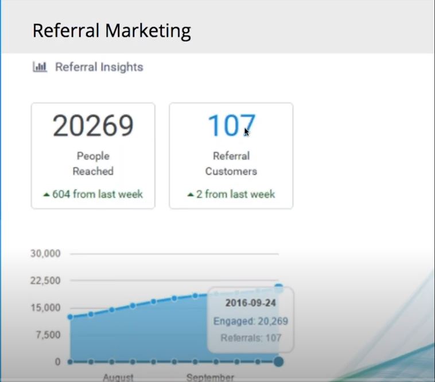Click the blue 107 referral customers number
The image size is (435, 382).
[x=231, y=126]
